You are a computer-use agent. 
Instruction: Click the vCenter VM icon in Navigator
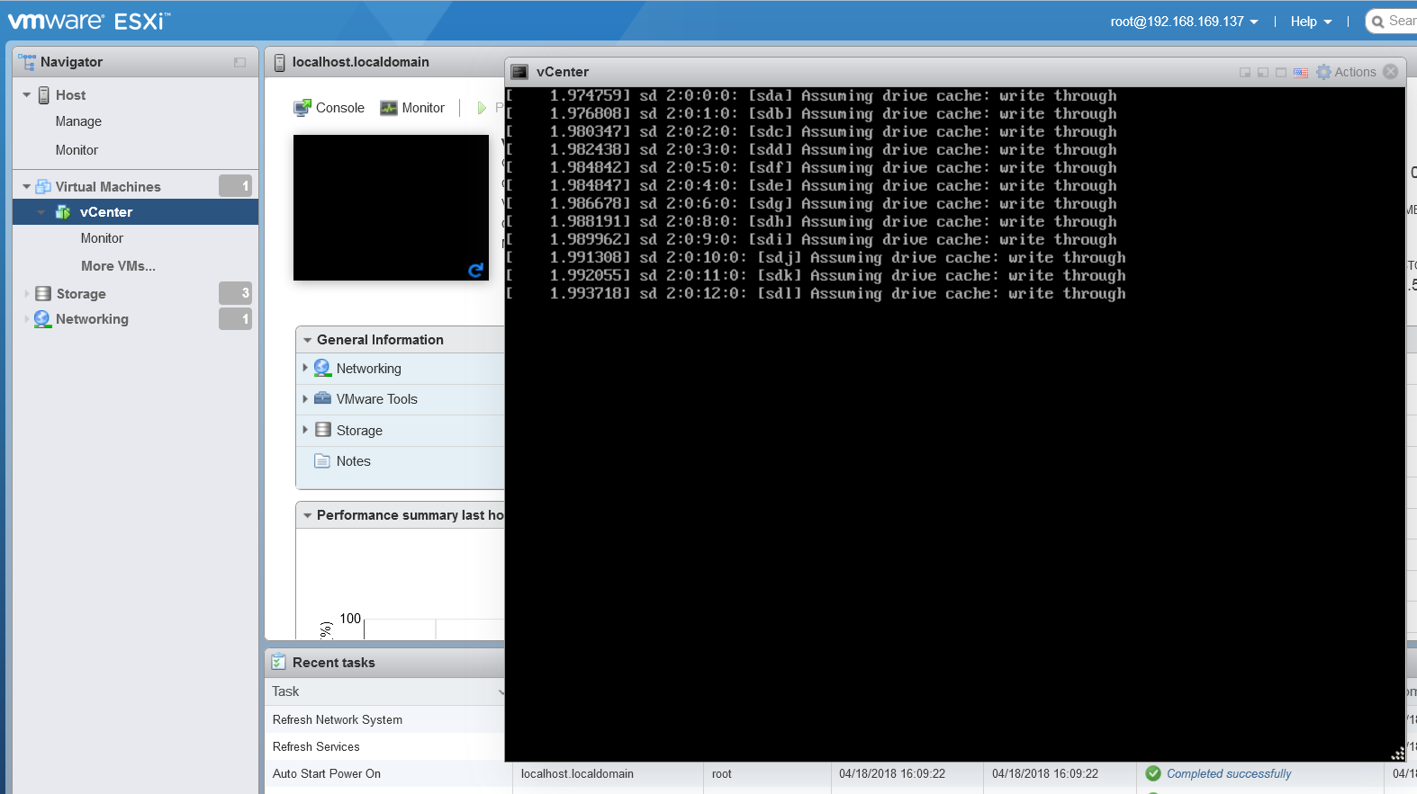coord(63,212)
